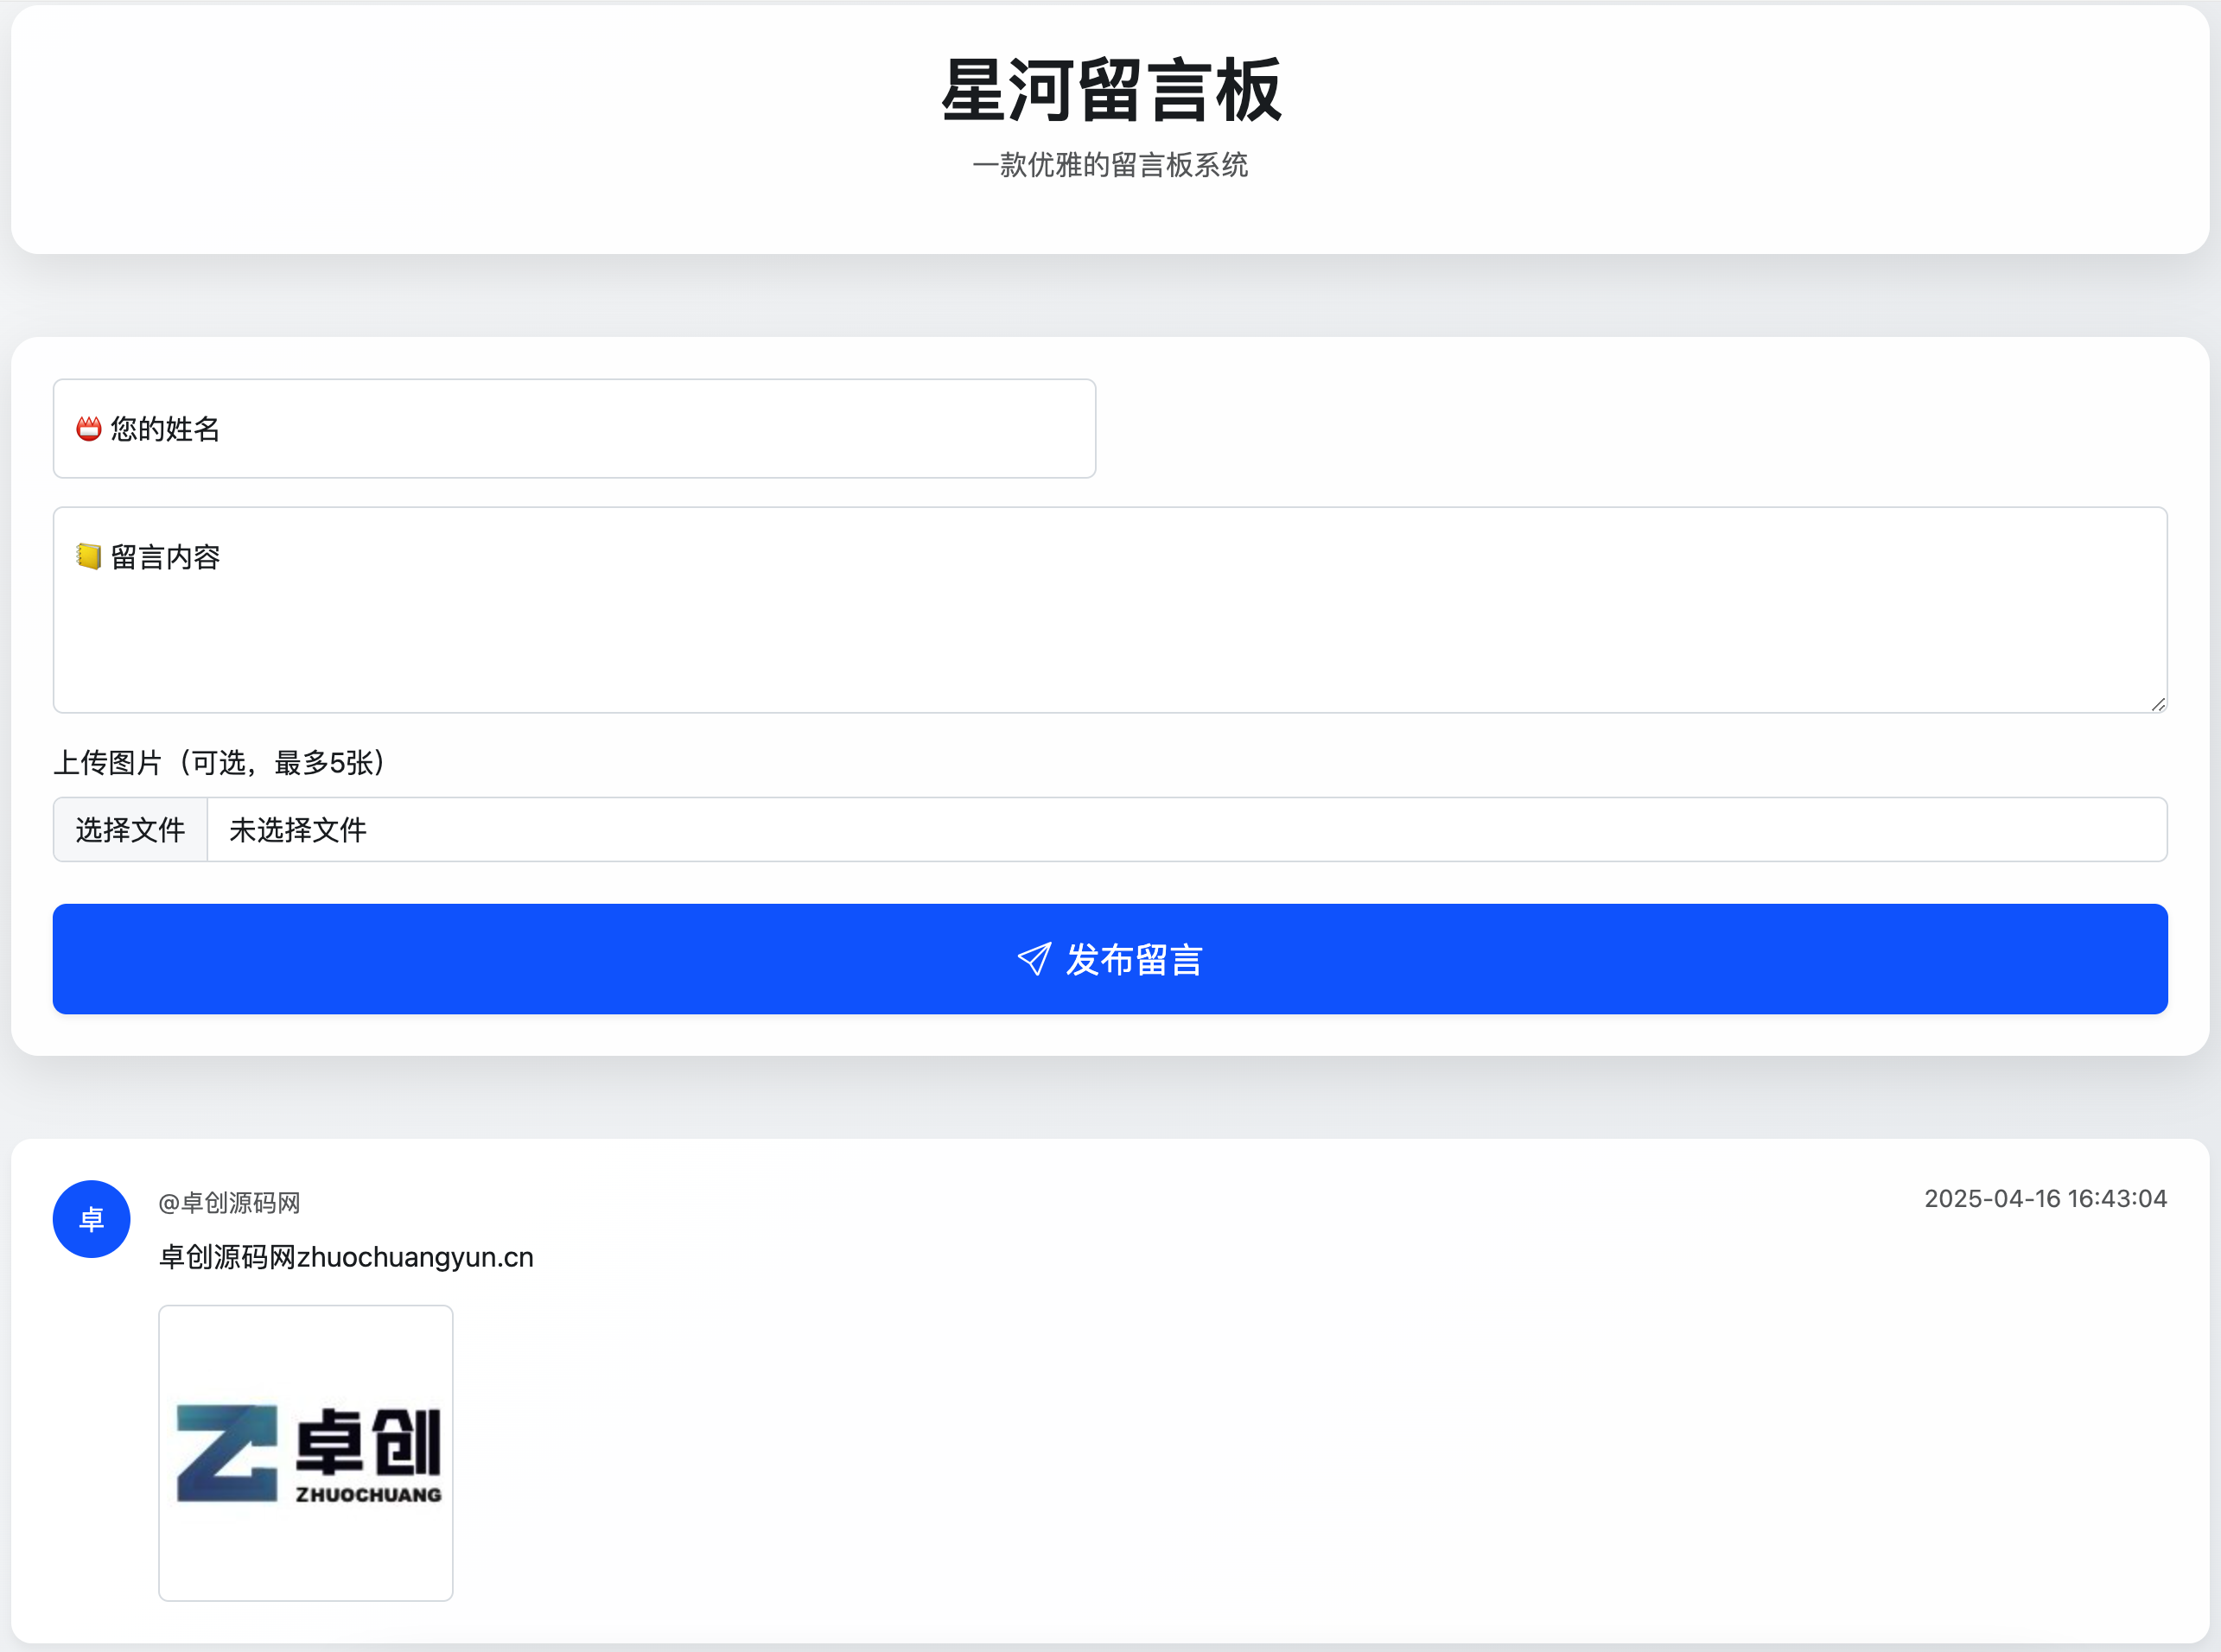Image resolution: width=2221 pixels, height=1652 pixels.
Task: Publish the message with 发布留言 button
Action: [x=1110, y=959]
